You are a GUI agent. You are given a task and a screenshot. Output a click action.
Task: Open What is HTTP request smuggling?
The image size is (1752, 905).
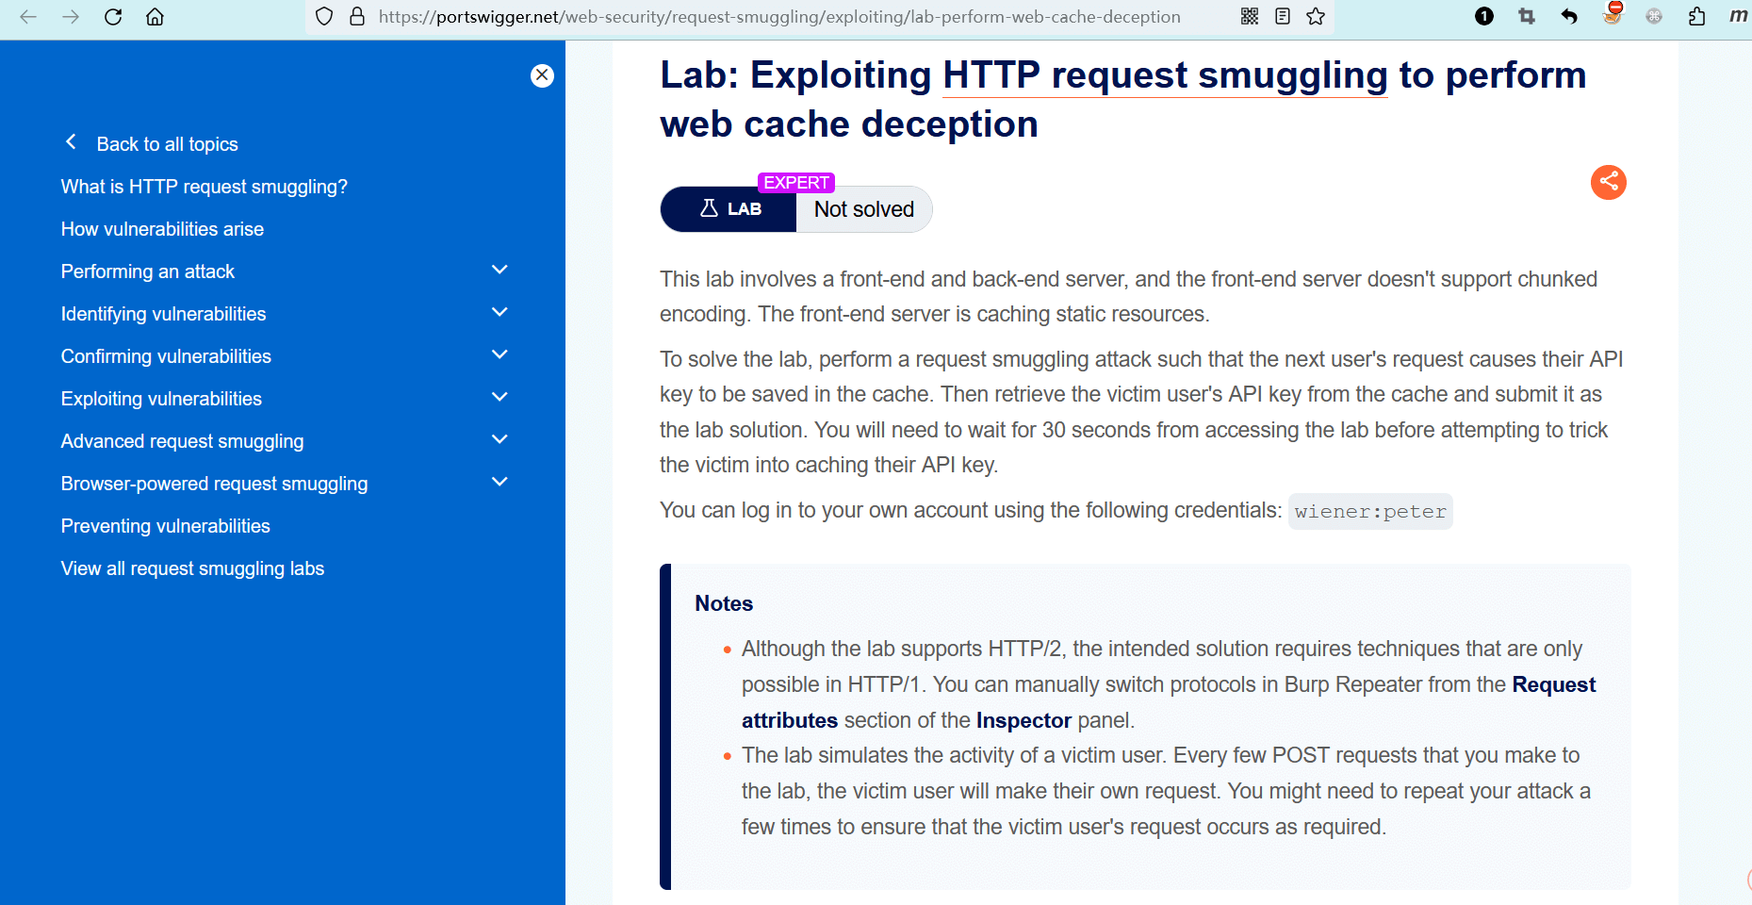[205, 187]
